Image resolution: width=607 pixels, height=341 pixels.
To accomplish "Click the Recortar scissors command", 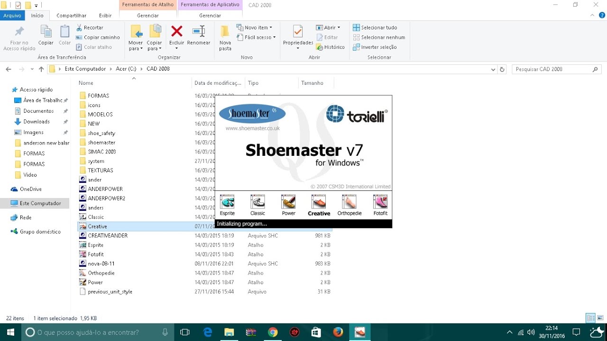I will pos(90,27).
